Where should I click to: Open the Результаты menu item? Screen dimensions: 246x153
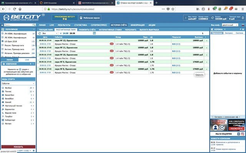pos(64,25)
